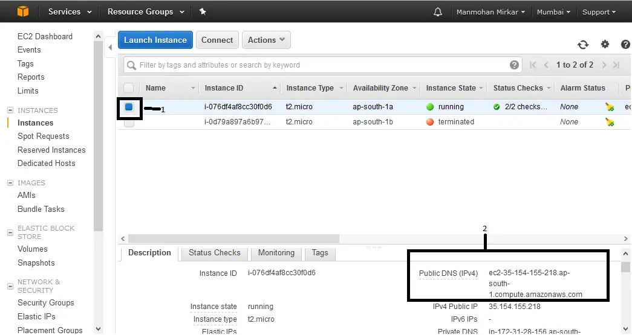Switch to the Description tab

(149, 253)
